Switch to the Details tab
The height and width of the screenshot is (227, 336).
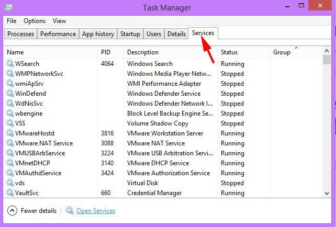[x=176, y=34]
